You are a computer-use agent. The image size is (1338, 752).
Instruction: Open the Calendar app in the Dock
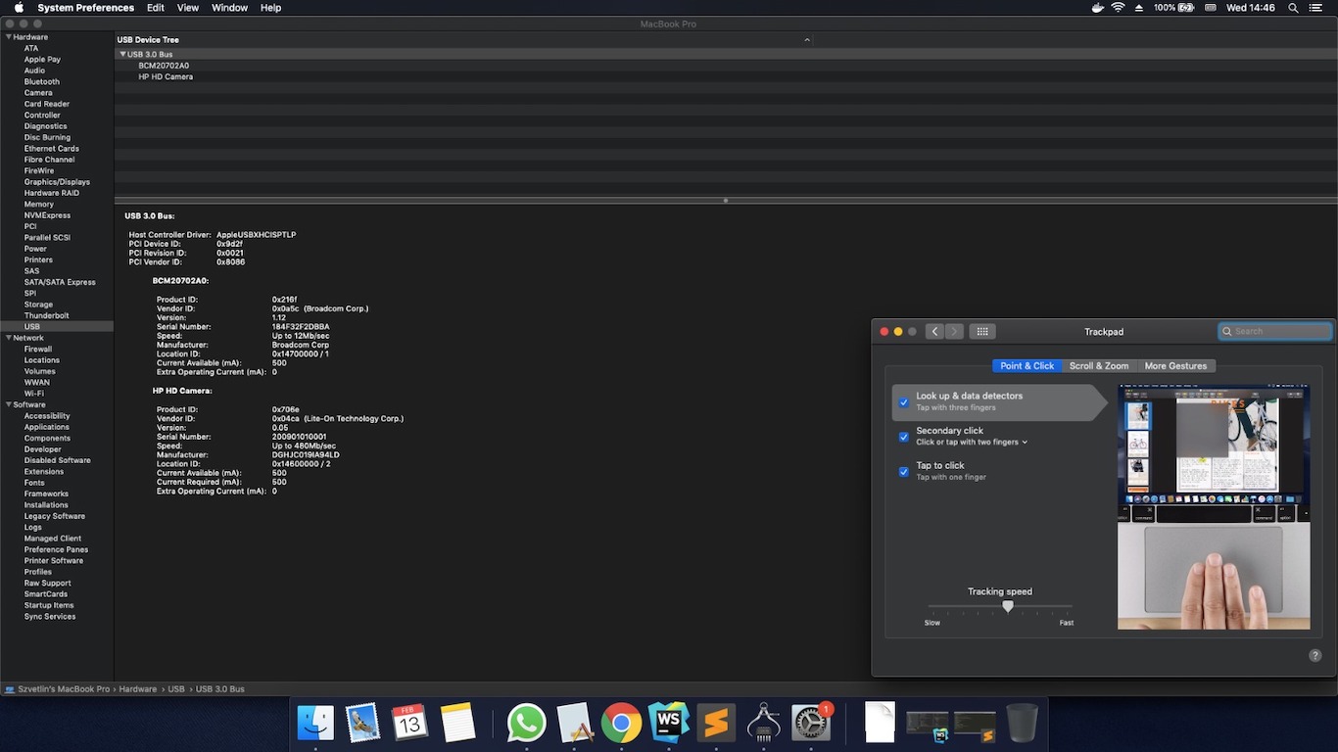point(409,724)
